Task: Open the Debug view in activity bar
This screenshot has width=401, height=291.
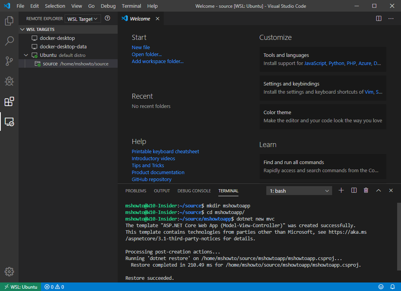Action: (9, 81)
